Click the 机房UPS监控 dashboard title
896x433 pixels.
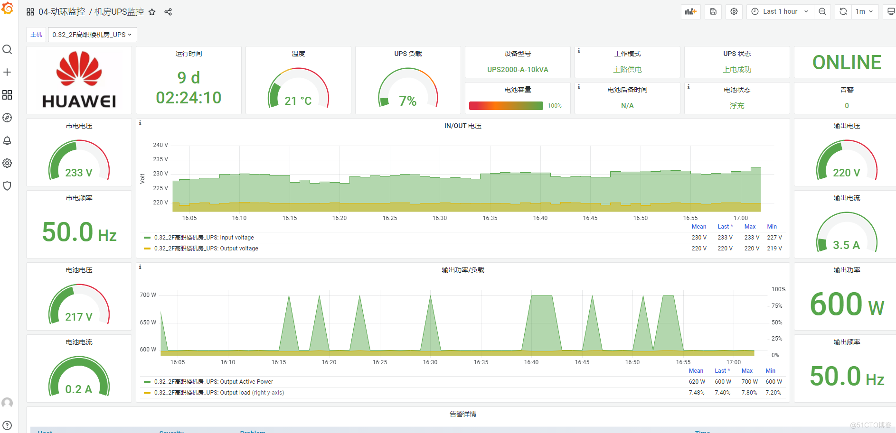coord(119,12)
